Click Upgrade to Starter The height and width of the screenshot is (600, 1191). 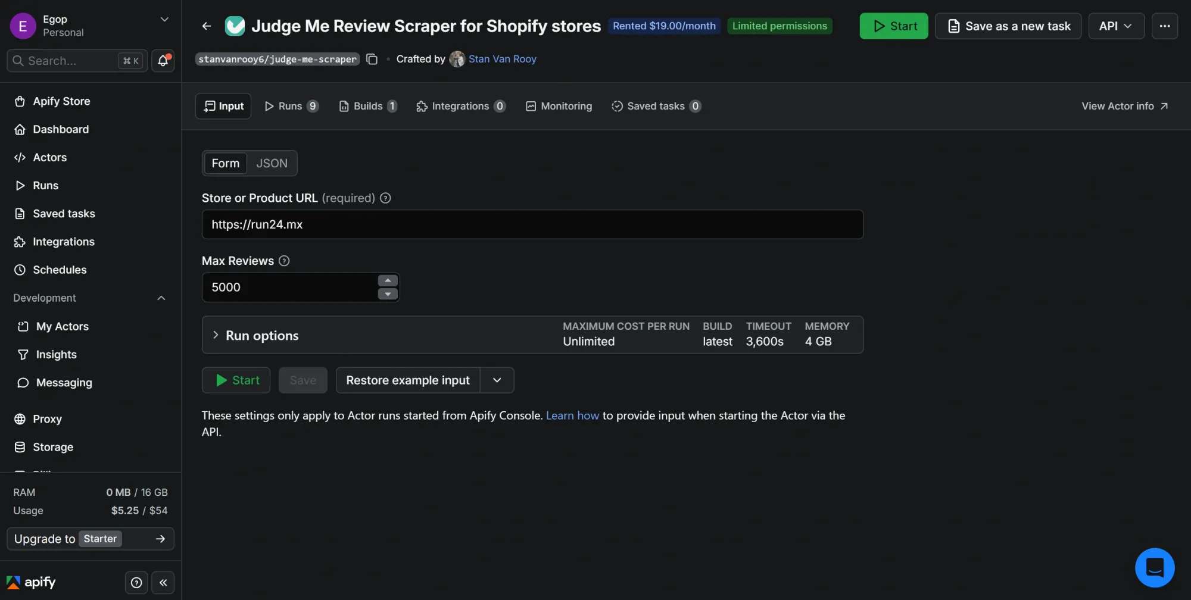(x=91, y=539)
